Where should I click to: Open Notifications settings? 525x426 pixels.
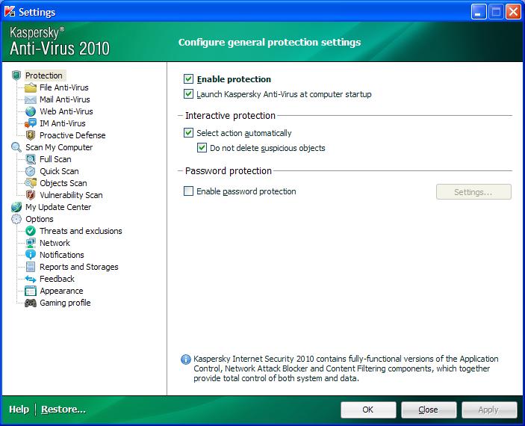61,255
